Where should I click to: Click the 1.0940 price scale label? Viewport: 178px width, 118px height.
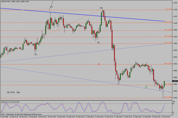tap(175, 50)
